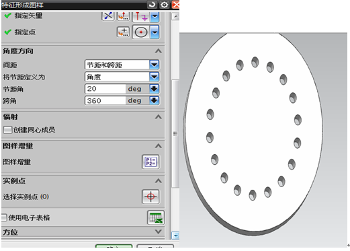Open the inferred vector type dropdown arrow
This screenshot has height=251, width=350.
(x=155, y=16)
